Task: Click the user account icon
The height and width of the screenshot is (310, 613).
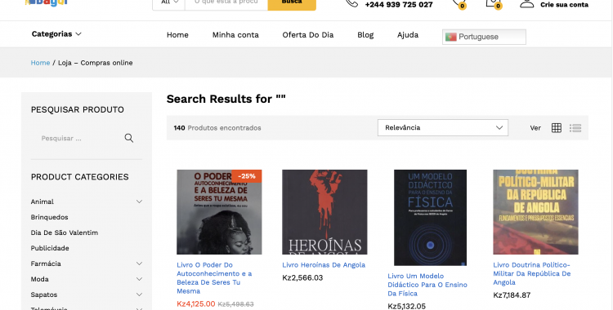Action: (x=526, y=3)
